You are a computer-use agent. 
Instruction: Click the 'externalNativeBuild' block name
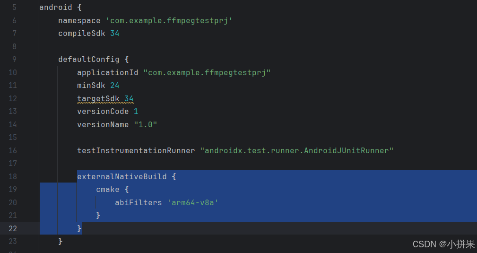pyautogui.click(x=122, y=176)
